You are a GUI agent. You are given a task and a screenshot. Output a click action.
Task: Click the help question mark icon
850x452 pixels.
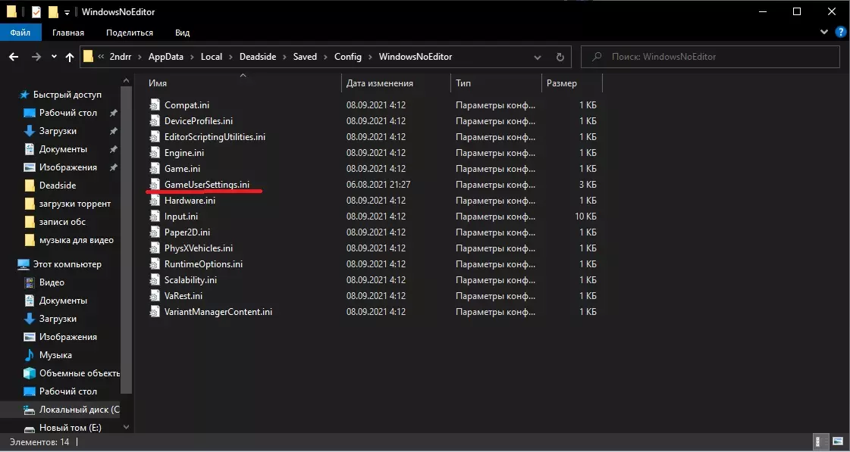coord(840,33)
